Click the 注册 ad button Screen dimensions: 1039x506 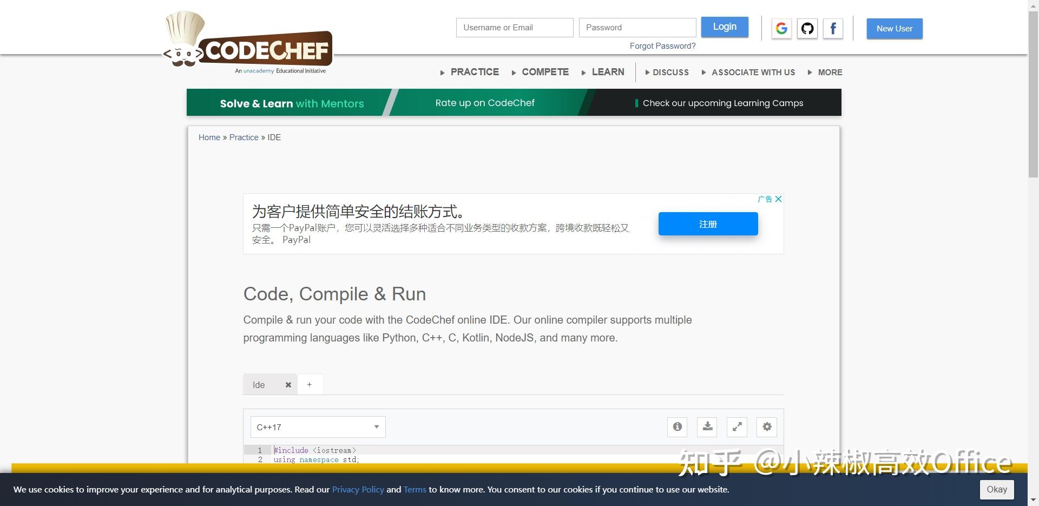coord(708,224)
